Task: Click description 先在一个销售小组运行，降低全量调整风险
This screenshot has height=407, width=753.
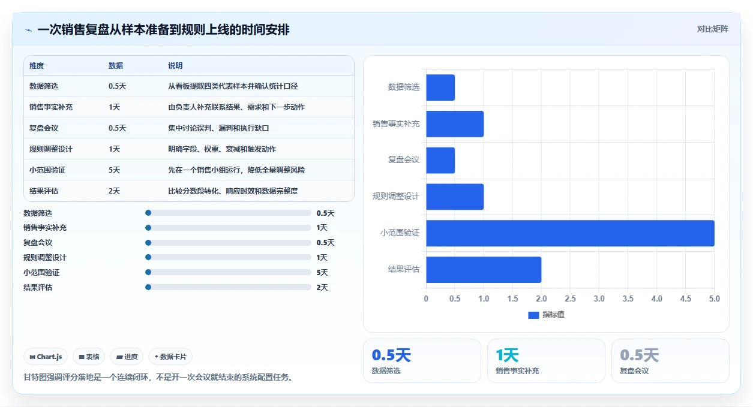Action: click(x=236, y=170)
